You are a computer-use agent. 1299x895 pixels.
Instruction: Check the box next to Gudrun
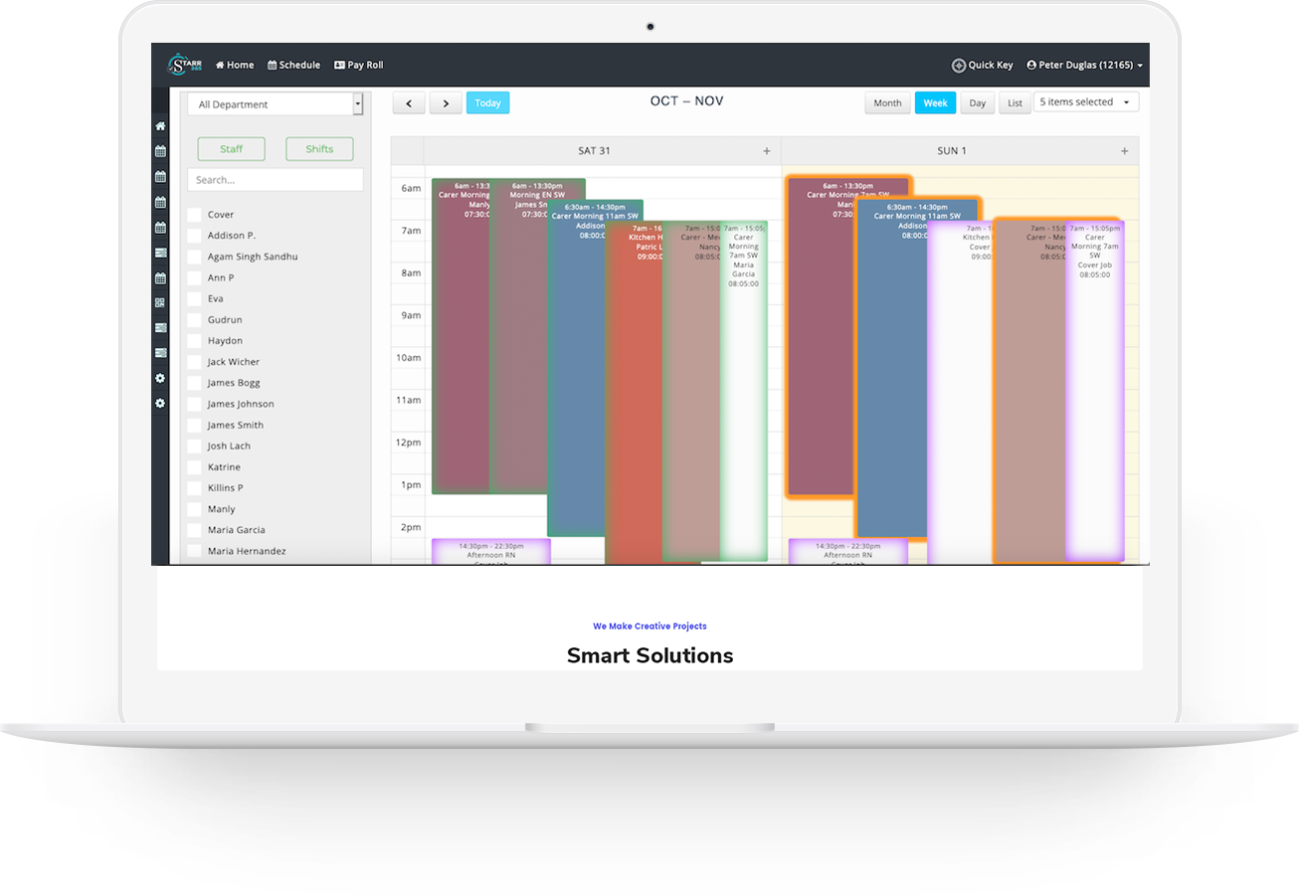(194, 320)
